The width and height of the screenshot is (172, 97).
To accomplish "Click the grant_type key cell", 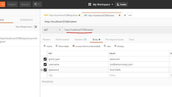I will [78, 59].
